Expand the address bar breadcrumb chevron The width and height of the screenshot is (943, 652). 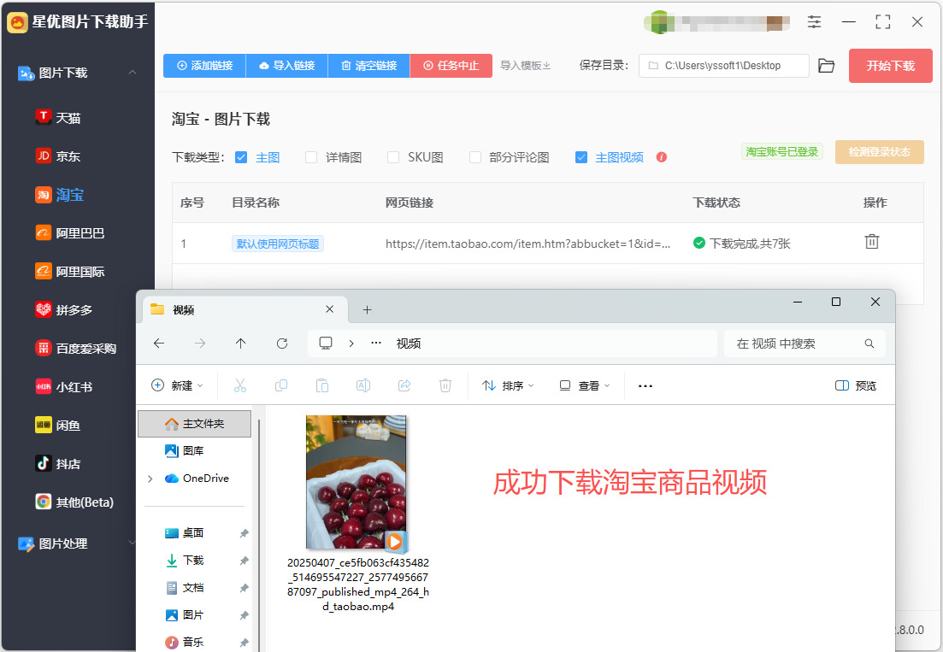tap(351, 344)
